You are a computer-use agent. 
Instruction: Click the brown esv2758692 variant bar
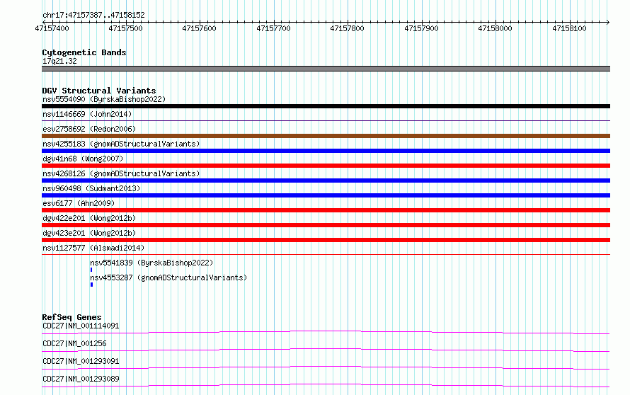click(326, 136)
